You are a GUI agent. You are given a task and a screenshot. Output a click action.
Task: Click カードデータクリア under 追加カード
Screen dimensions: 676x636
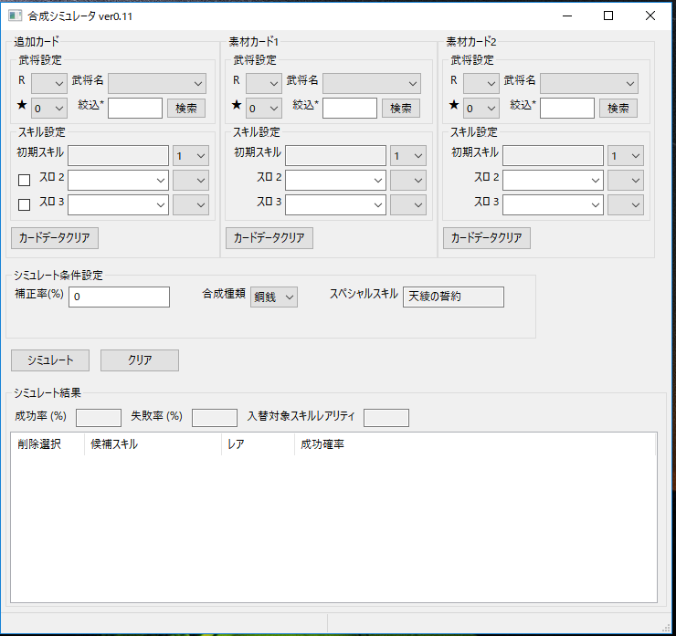coord(55,237)
